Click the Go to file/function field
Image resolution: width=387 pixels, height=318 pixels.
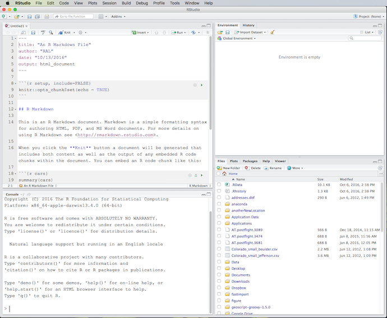[x=73, y=16]
